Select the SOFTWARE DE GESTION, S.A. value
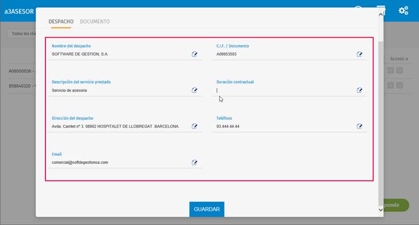Screen dimensions: 419x225 [x=80, y=54]
